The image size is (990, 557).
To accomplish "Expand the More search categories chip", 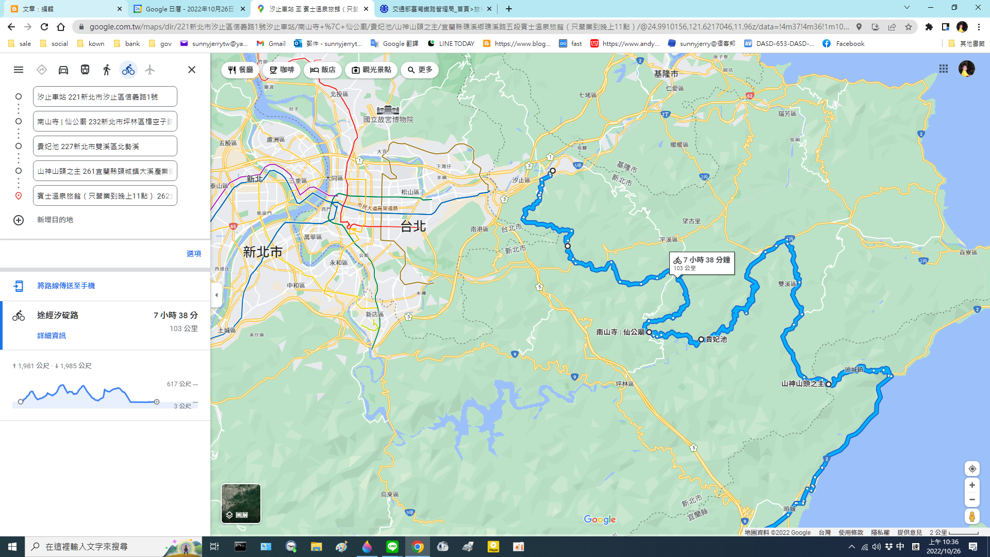I will (420, 70).
